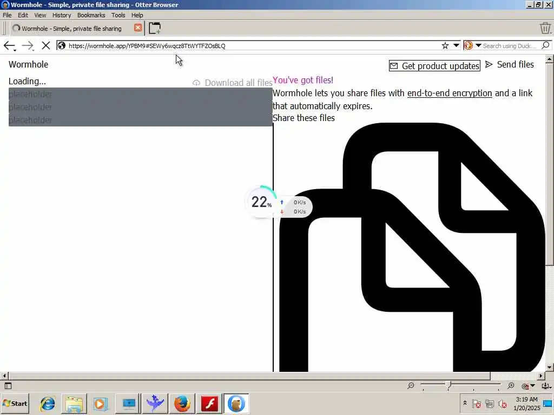Image resolution: width=554 pixels, height=415 pixels.
Task: Click Download all files
Action: click(233, 83)
